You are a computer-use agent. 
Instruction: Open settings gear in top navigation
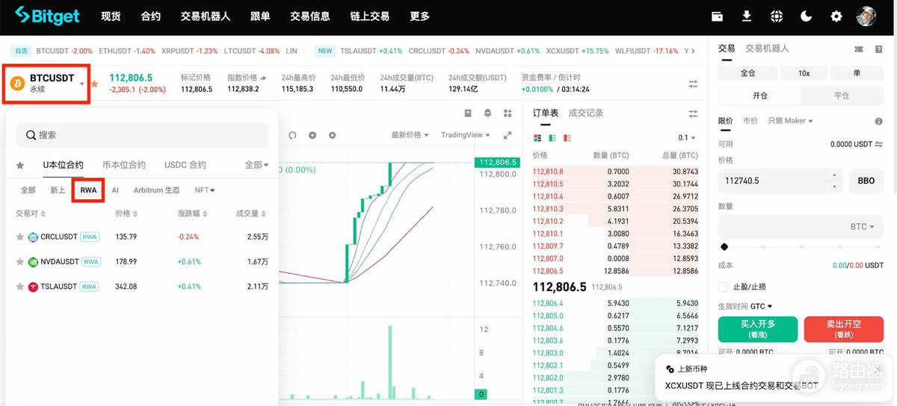point(836,16)
